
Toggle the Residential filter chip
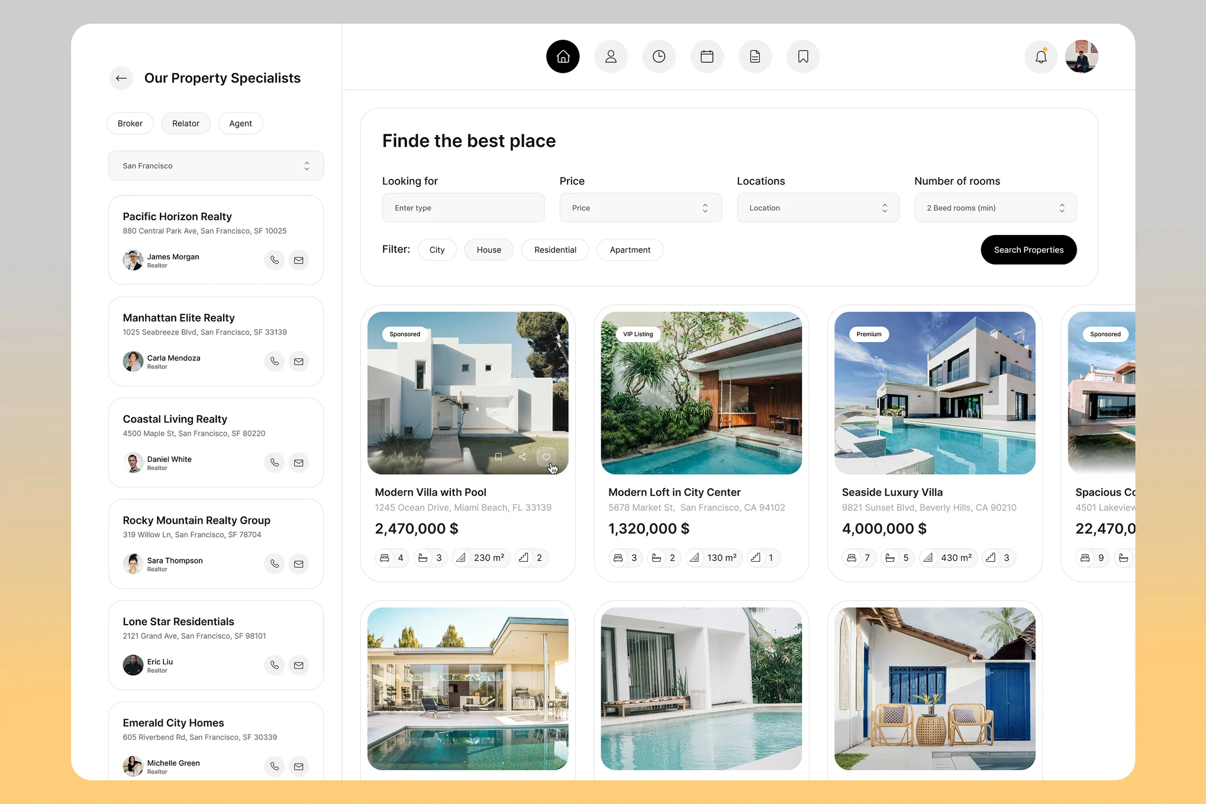point(555,250)
